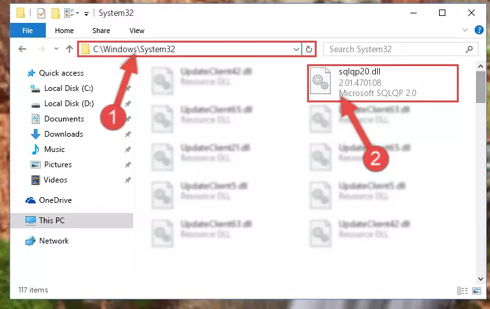
Task: Switch to details view layout icon
Action: coord(463,291)
